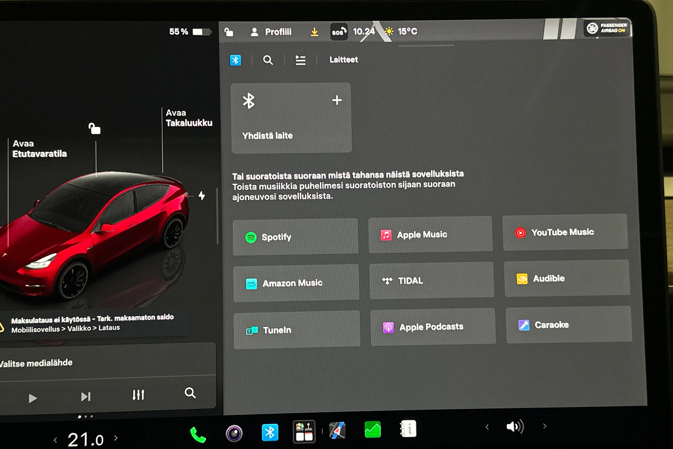Open the green energy graph app
This screenshot has width=673, height=449.
click(373, 430)
